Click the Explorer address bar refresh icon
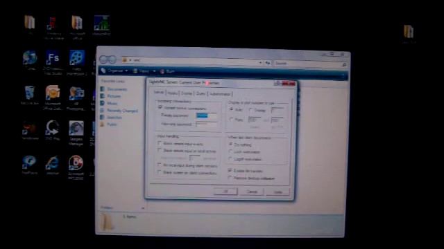Viewport: 444px width, 249px height. tap(268, 63)
